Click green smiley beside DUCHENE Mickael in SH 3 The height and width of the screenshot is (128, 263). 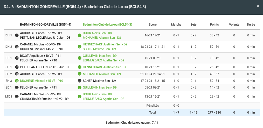17,81
